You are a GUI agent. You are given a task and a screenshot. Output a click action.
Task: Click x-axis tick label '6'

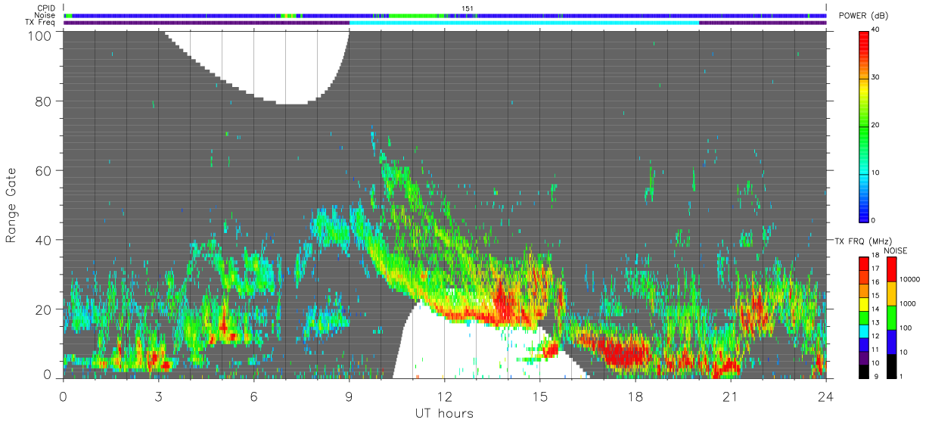[x=253, y=396]
